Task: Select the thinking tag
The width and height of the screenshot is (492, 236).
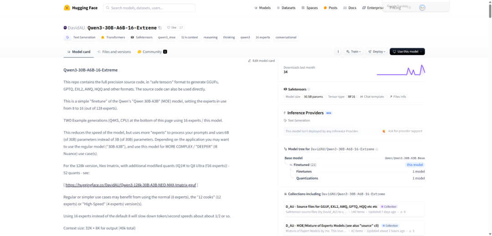Action: (x=229, y=37)
